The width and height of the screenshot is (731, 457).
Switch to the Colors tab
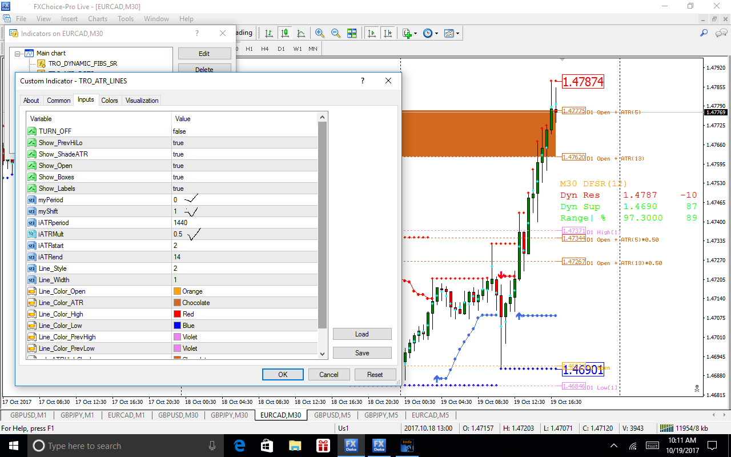[x=109, y=100]
